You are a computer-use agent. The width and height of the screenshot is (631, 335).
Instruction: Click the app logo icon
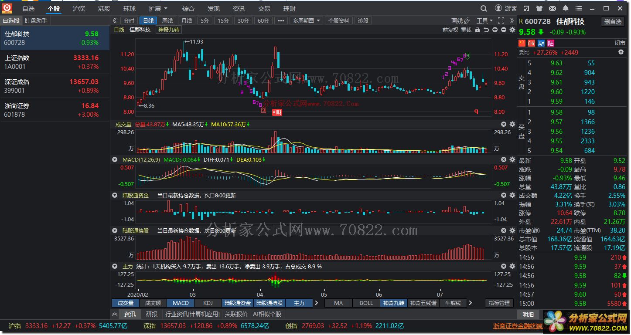(7, 8)
